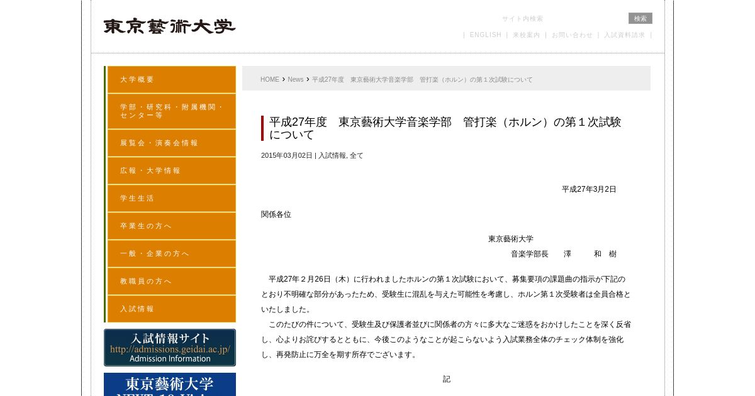Select 一般・企業の方へ menu item
Image resolution: width=755 pixels, height=396 pixels.
click(171, 254)
